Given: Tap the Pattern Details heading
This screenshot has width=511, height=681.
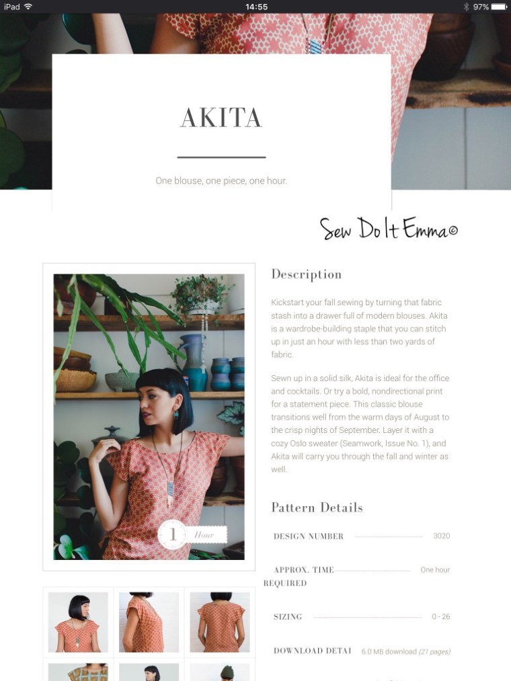Looking at the screenshot, I should (317, 508).
